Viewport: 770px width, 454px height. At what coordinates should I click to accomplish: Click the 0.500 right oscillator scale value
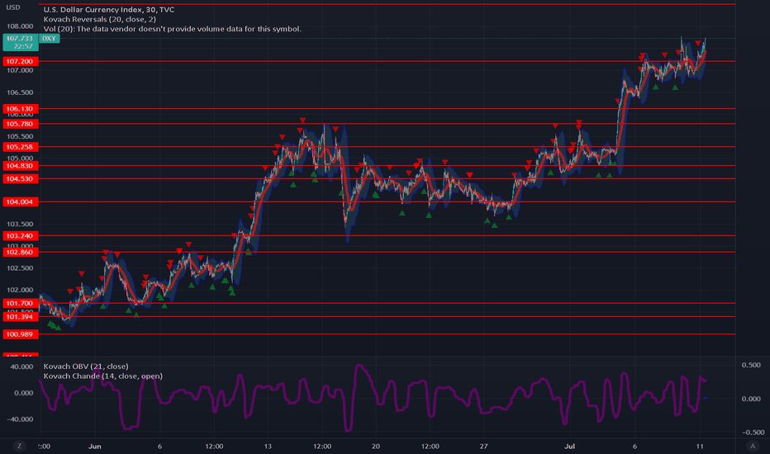point(751,365)
